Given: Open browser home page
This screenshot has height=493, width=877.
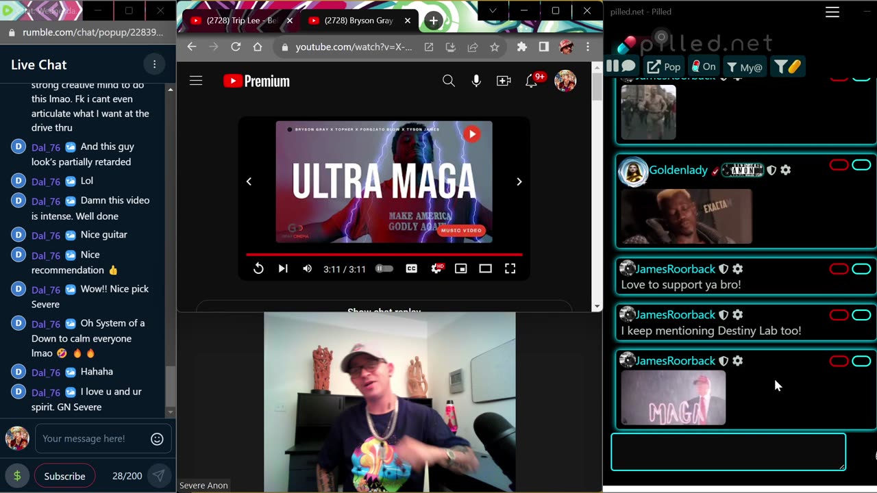Looking at the screenshot, I should (x=258, y=47).
